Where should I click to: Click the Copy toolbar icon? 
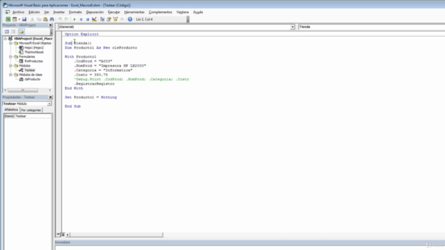pyautogui.click(x=39, y=19)
